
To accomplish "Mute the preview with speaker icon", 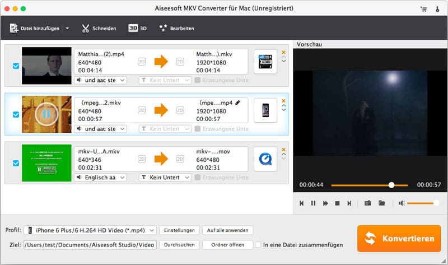I will click(402, 203).
